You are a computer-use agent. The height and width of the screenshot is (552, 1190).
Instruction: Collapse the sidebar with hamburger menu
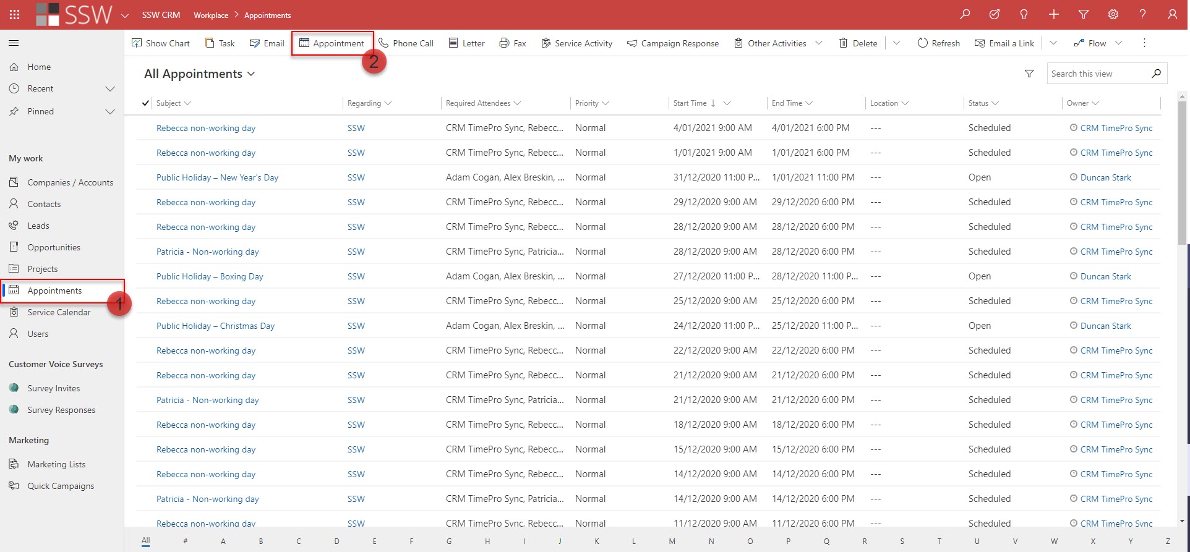point(14,43)
